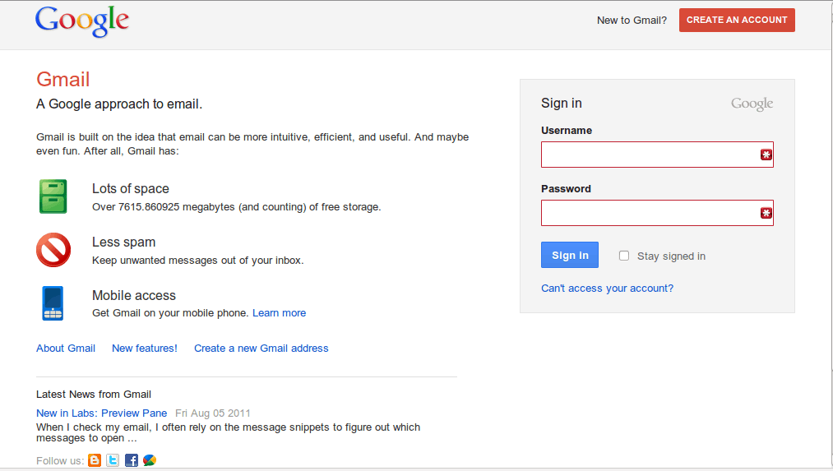This screenshot has width=833, height=471.
Task: Click red asterisk icon in Password field
Action: coord(766,213)
